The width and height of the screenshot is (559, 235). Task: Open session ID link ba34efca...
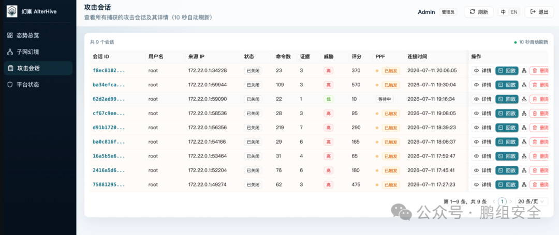pyautogui.click(x=109, y=85)
